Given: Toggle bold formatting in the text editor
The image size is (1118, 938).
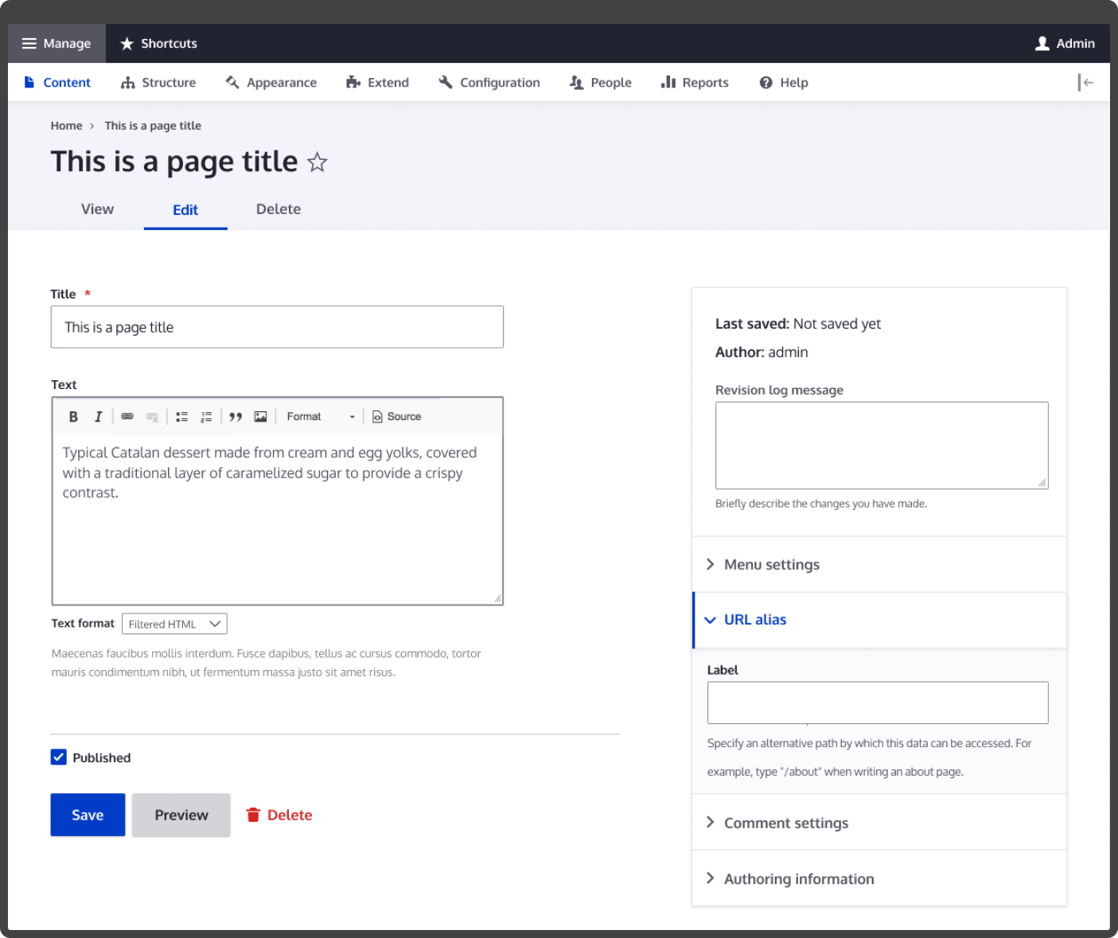Looking at the screenshot, I should (73, 417).
